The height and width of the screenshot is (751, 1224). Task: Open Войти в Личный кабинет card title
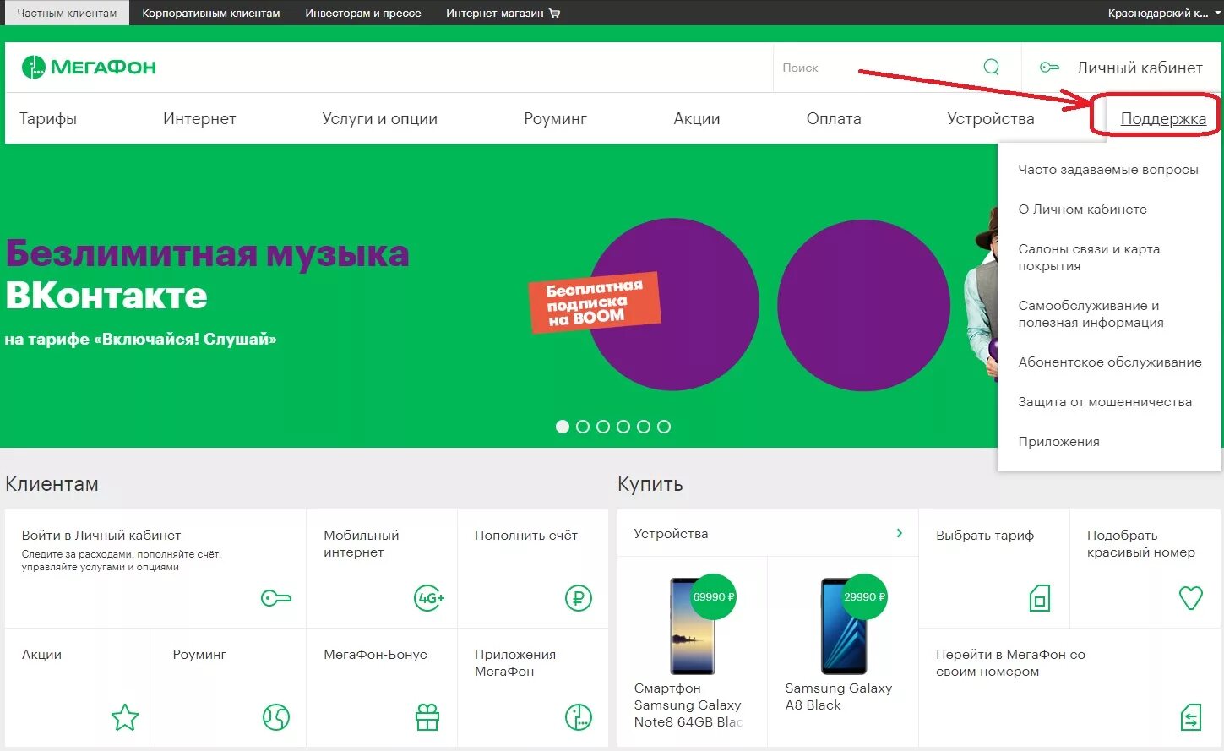101,536
